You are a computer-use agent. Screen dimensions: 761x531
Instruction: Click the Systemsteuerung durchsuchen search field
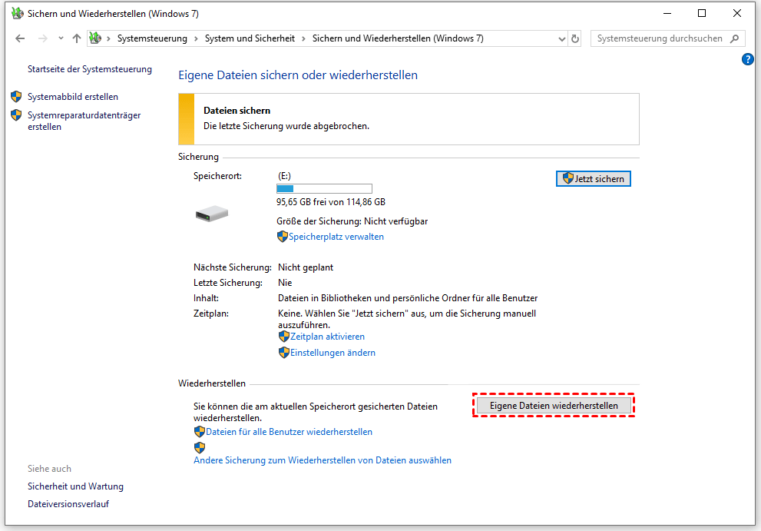(x=659, y=38)
